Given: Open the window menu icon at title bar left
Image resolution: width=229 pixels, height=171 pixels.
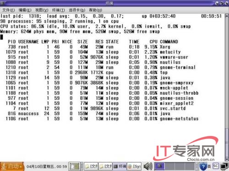Looking at the screenshot, I should point(2,3).
